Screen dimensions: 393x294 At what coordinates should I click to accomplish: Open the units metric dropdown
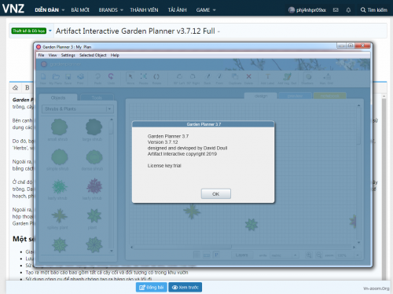click(x=285, y=255)
